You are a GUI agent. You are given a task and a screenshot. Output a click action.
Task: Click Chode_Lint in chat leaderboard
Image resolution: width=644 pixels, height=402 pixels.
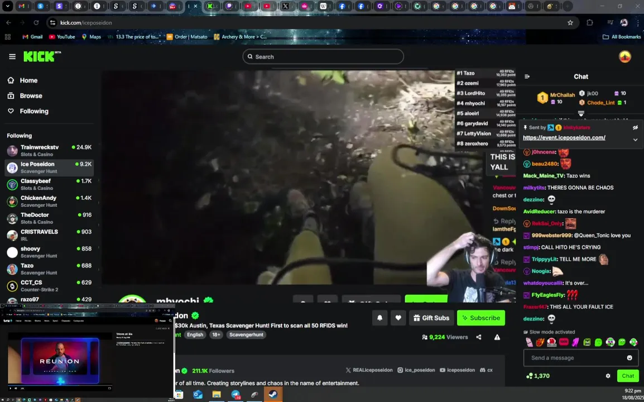point(600,103)
